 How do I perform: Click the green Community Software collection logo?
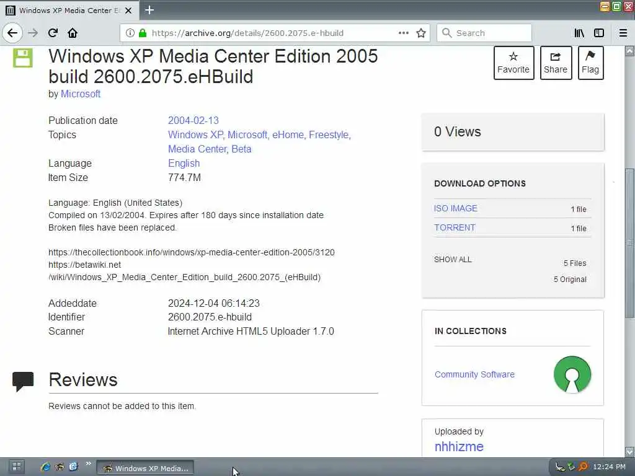pyautogui.click(x=572, y=374)
